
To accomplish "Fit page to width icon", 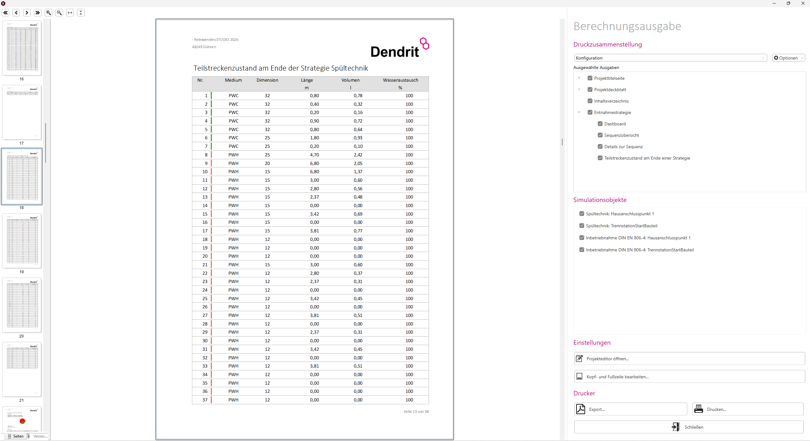I will pyautogui.click(x=70, y=13).
